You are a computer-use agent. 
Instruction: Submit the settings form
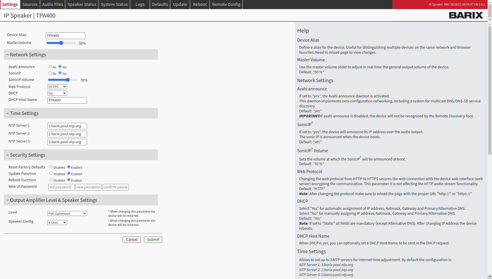(x=153, y=240)
